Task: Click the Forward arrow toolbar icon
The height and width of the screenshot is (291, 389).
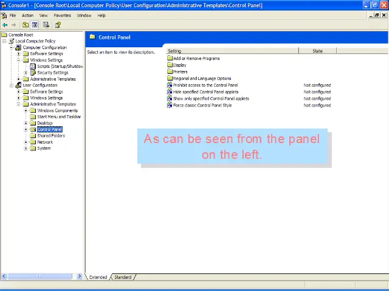Action: [x=14, y=25]
